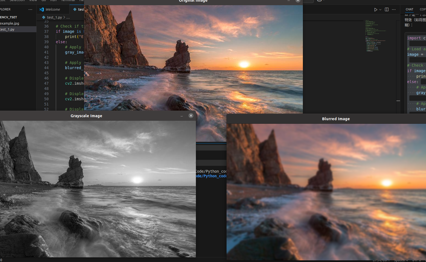Viewport: 426px width, 262px height.
Task: Click 'import c' in the chat code block
Action: point(416,38)
